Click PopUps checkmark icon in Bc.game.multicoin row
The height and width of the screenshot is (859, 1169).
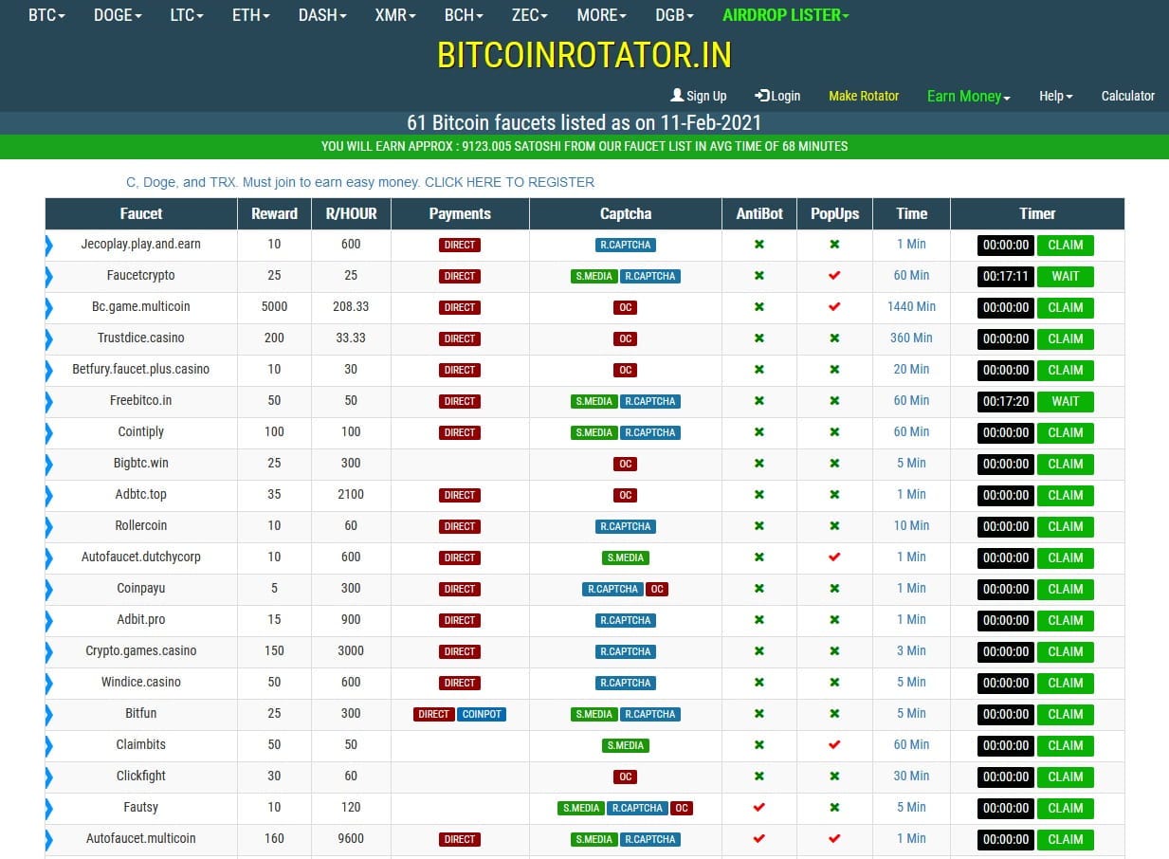click(834, 307)
